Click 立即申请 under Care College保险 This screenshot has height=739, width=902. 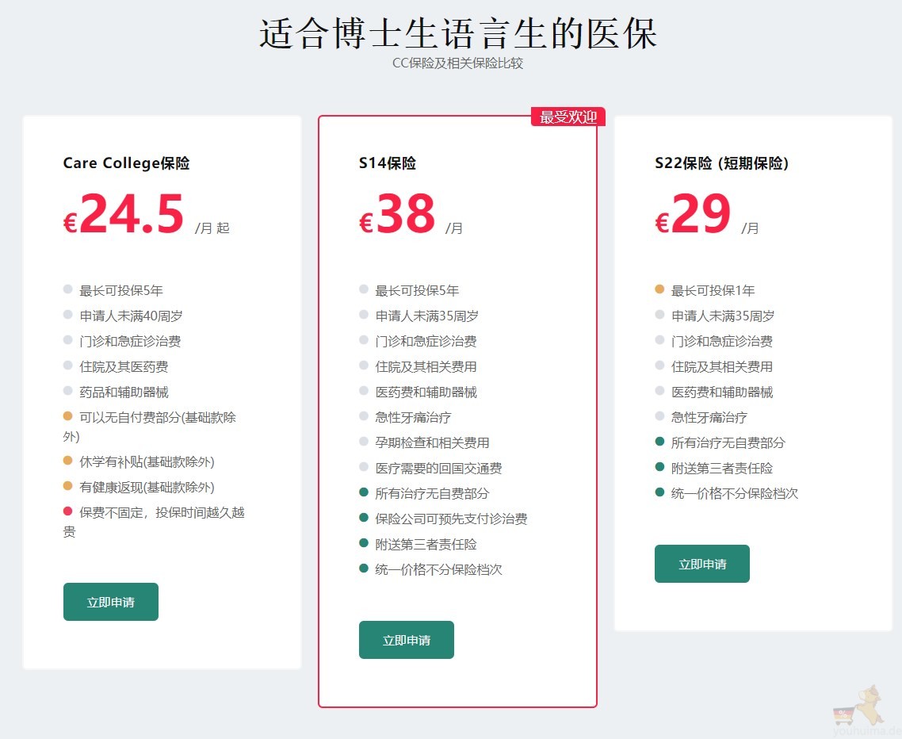click(x=110, y=602)
